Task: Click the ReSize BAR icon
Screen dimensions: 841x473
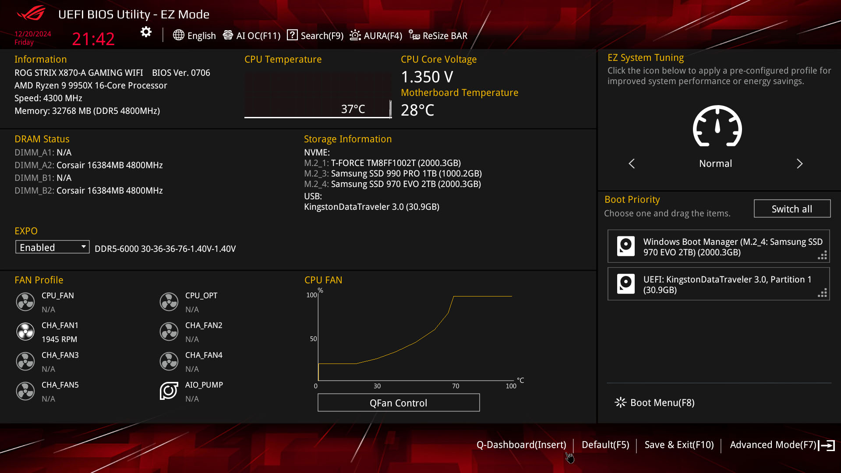Action: 414,35
